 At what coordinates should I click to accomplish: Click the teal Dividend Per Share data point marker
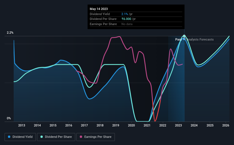coord(184,36)
